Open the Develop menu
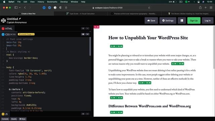This screenshot has width=215, height=121. click(64, 2)
